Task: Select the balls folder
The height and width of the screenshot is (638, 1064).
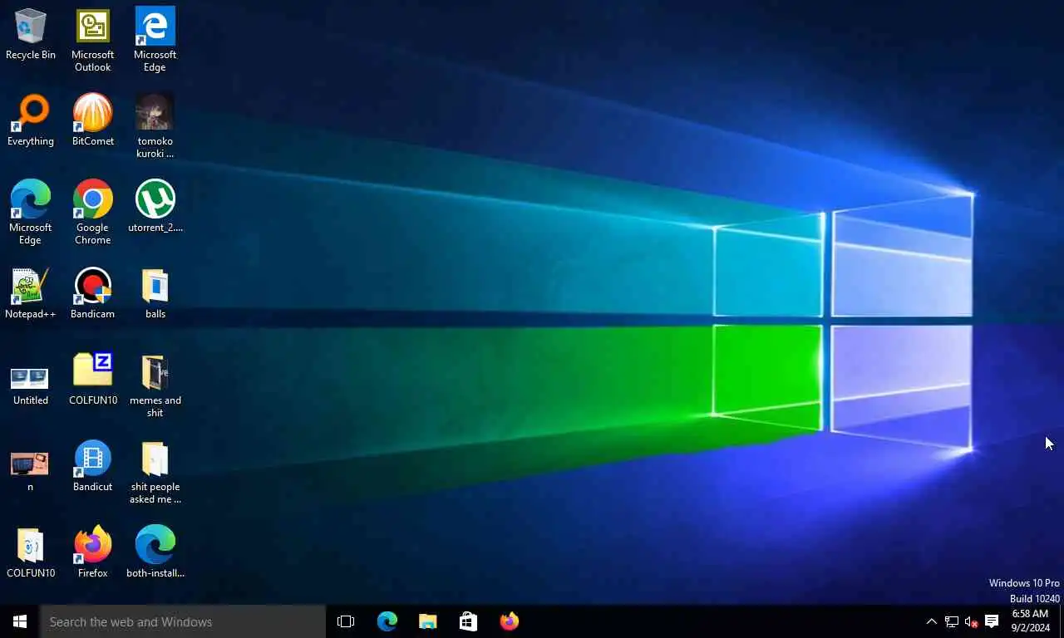Action: (155, 293)
